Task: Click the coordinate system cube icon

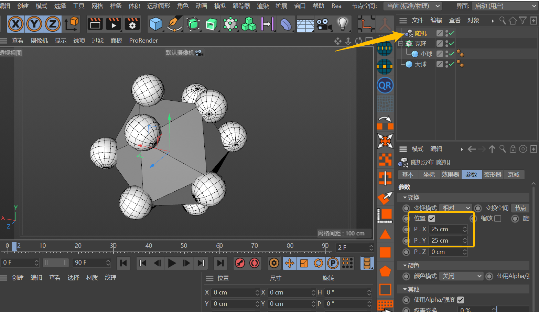Action: click(x=72, y=24)
